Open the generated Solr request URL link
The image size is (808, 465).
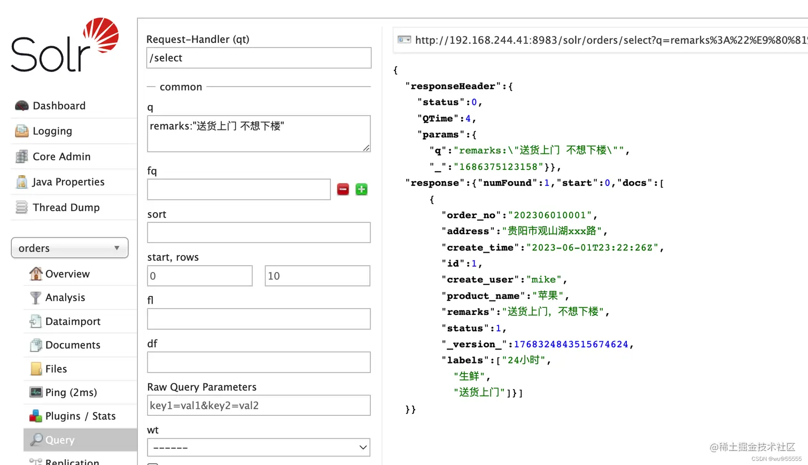[x=611, y=40]
